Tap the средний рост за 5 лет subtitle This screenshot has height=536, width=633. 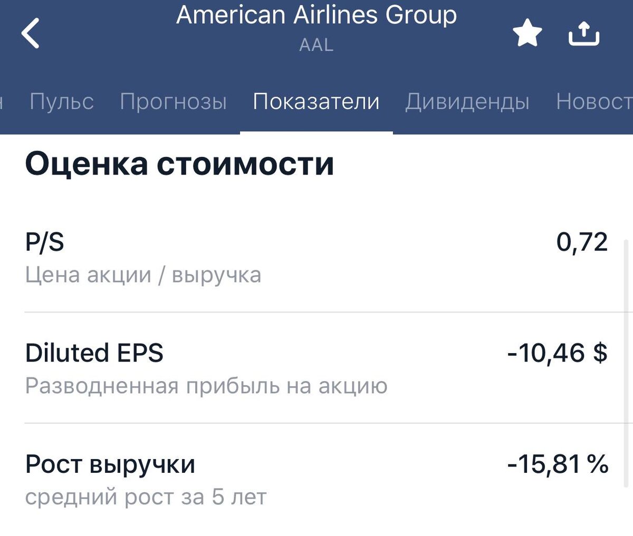pos(146,497)
